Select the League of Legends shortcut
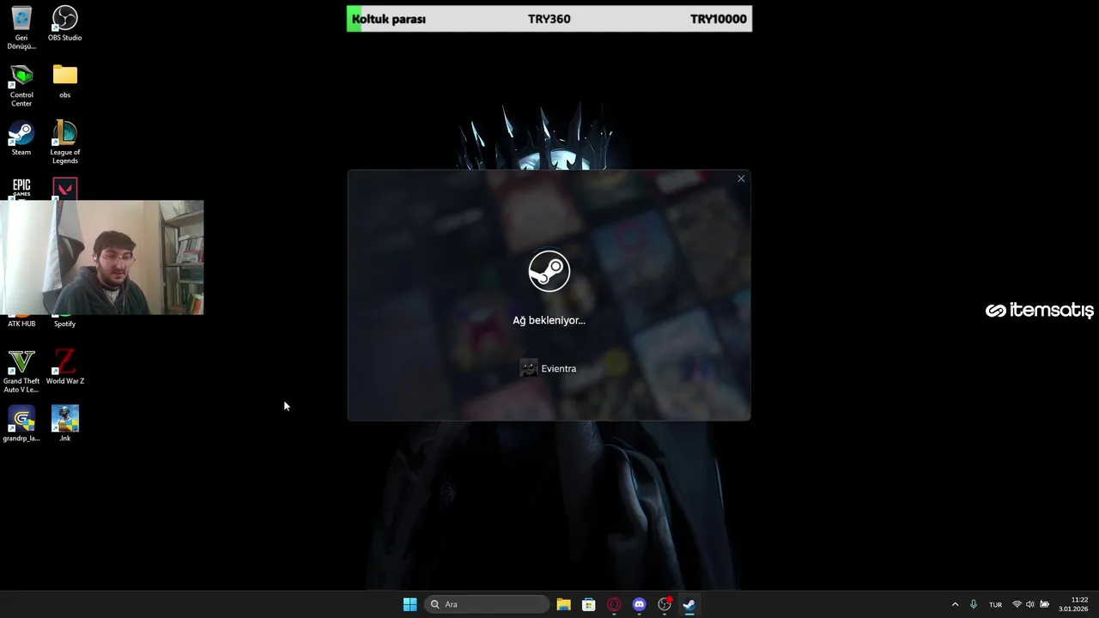Screen dimensions: 1099x618 point(65,142)
